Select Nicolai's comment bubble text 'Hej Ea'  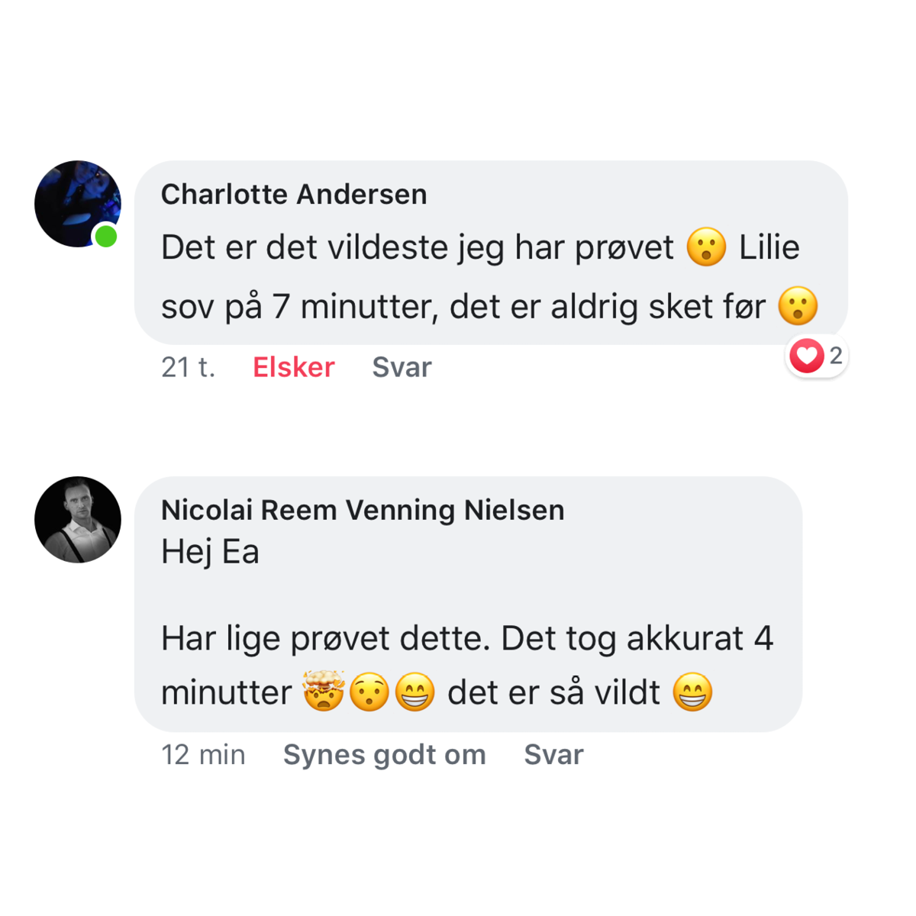[x=210, y=552]
